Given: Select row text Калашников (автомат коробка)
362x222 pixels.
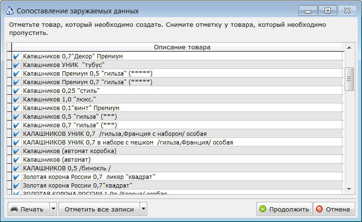Looking at the screenshot, I should [70, 151].
